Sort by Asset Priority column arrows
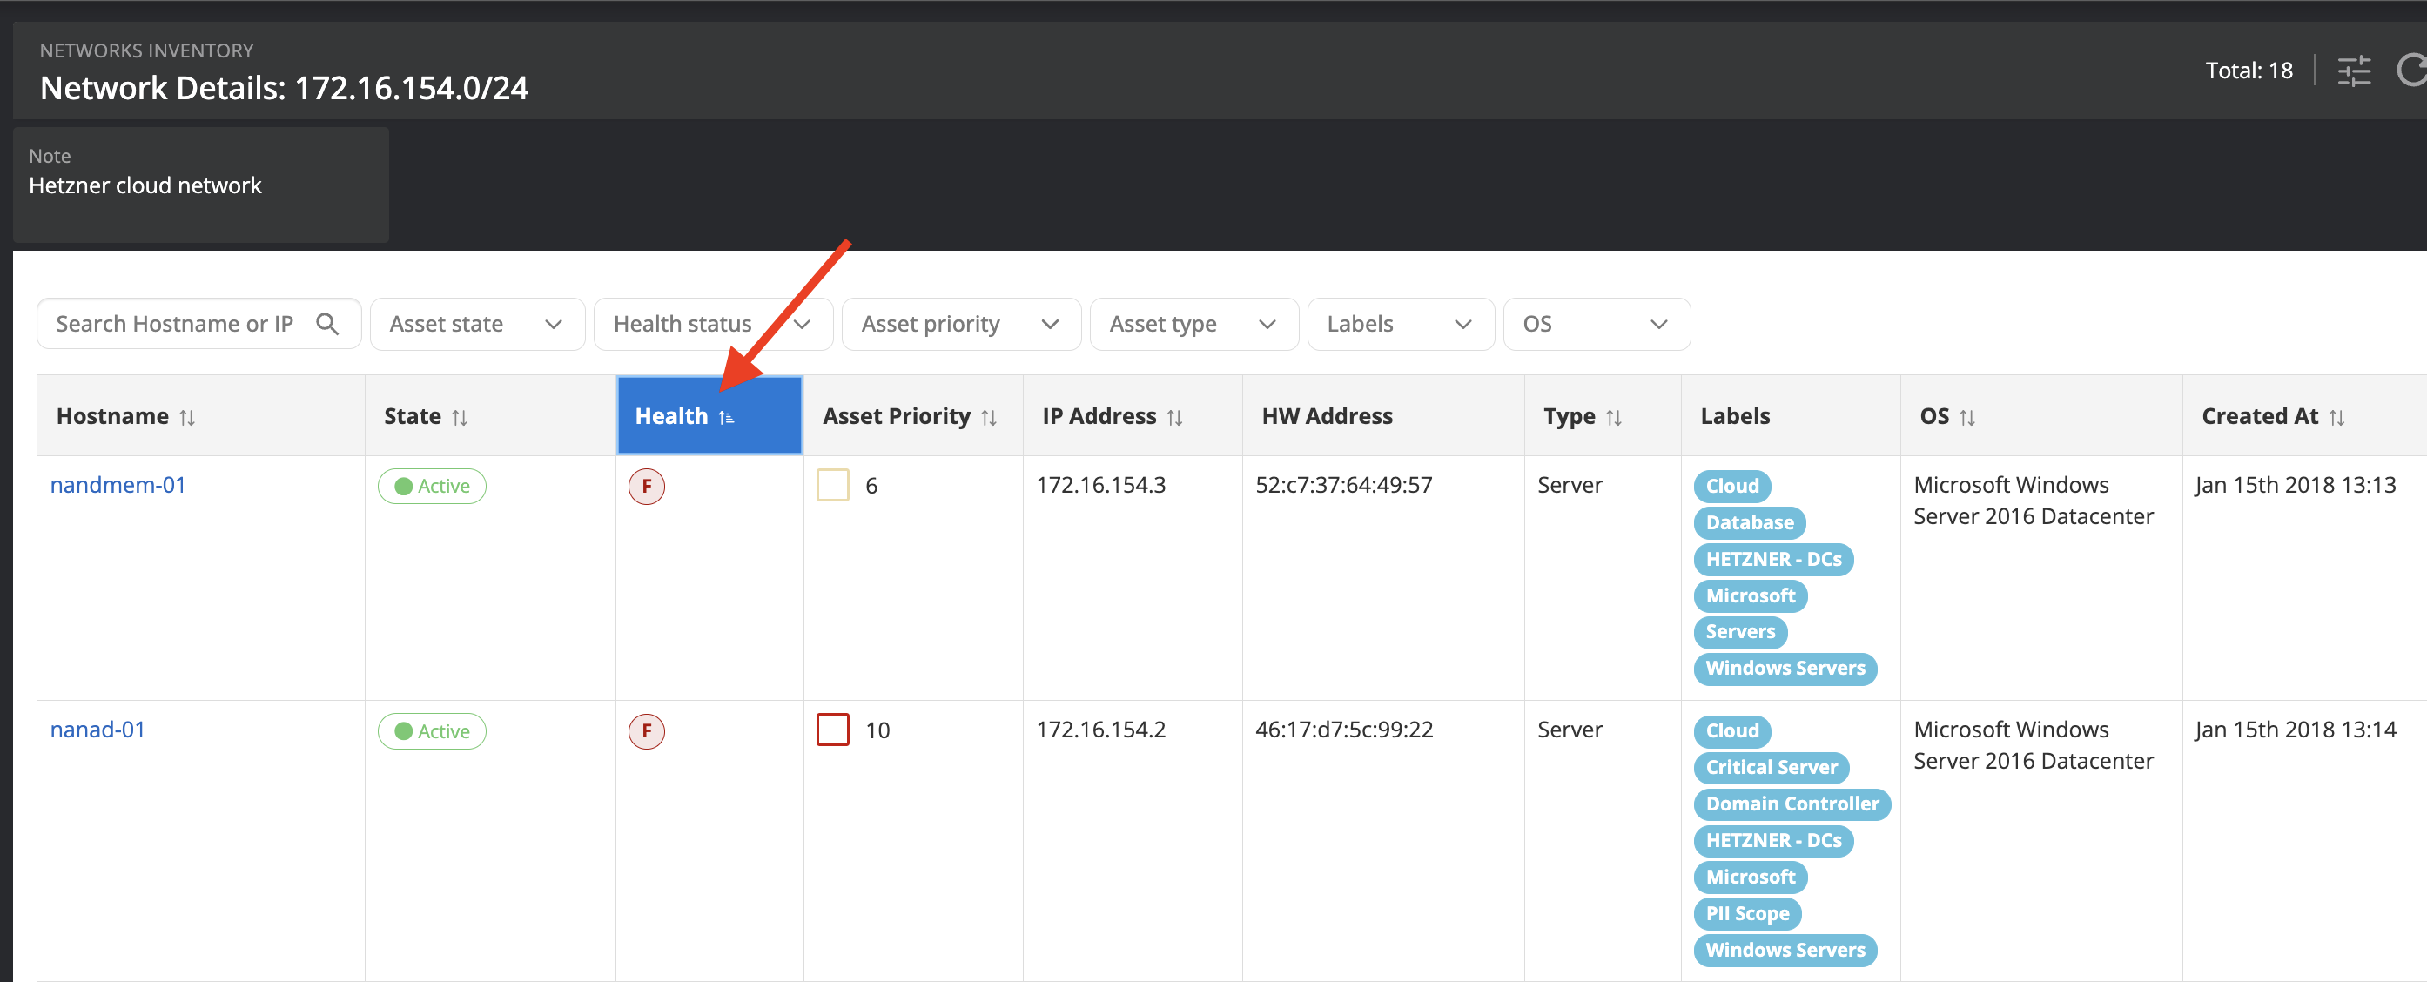This screenshot has height=982, width=2427. 988,418
